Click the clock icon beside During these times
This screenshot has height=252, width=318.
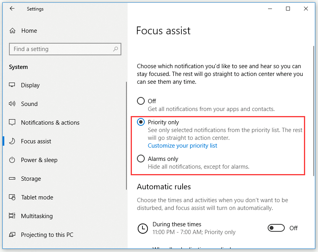[143, 228]
